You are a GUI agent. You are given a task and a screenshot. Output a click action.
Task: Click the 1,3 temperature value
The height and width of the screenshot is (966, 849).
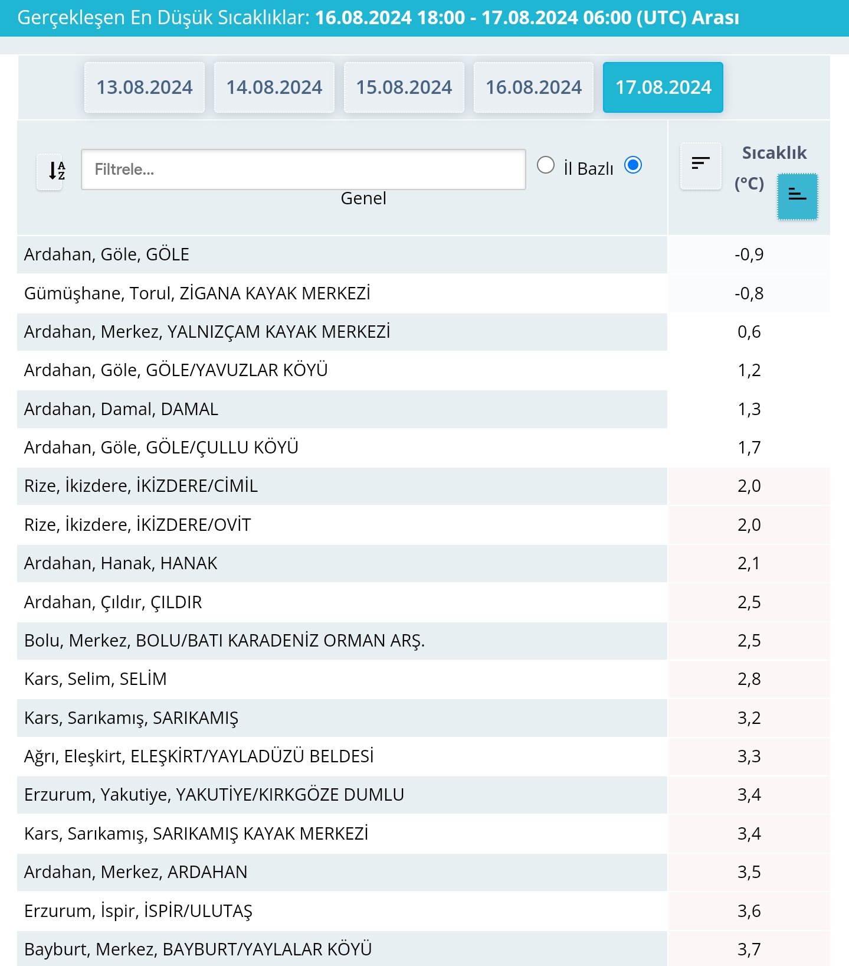[x=749, y=409]
